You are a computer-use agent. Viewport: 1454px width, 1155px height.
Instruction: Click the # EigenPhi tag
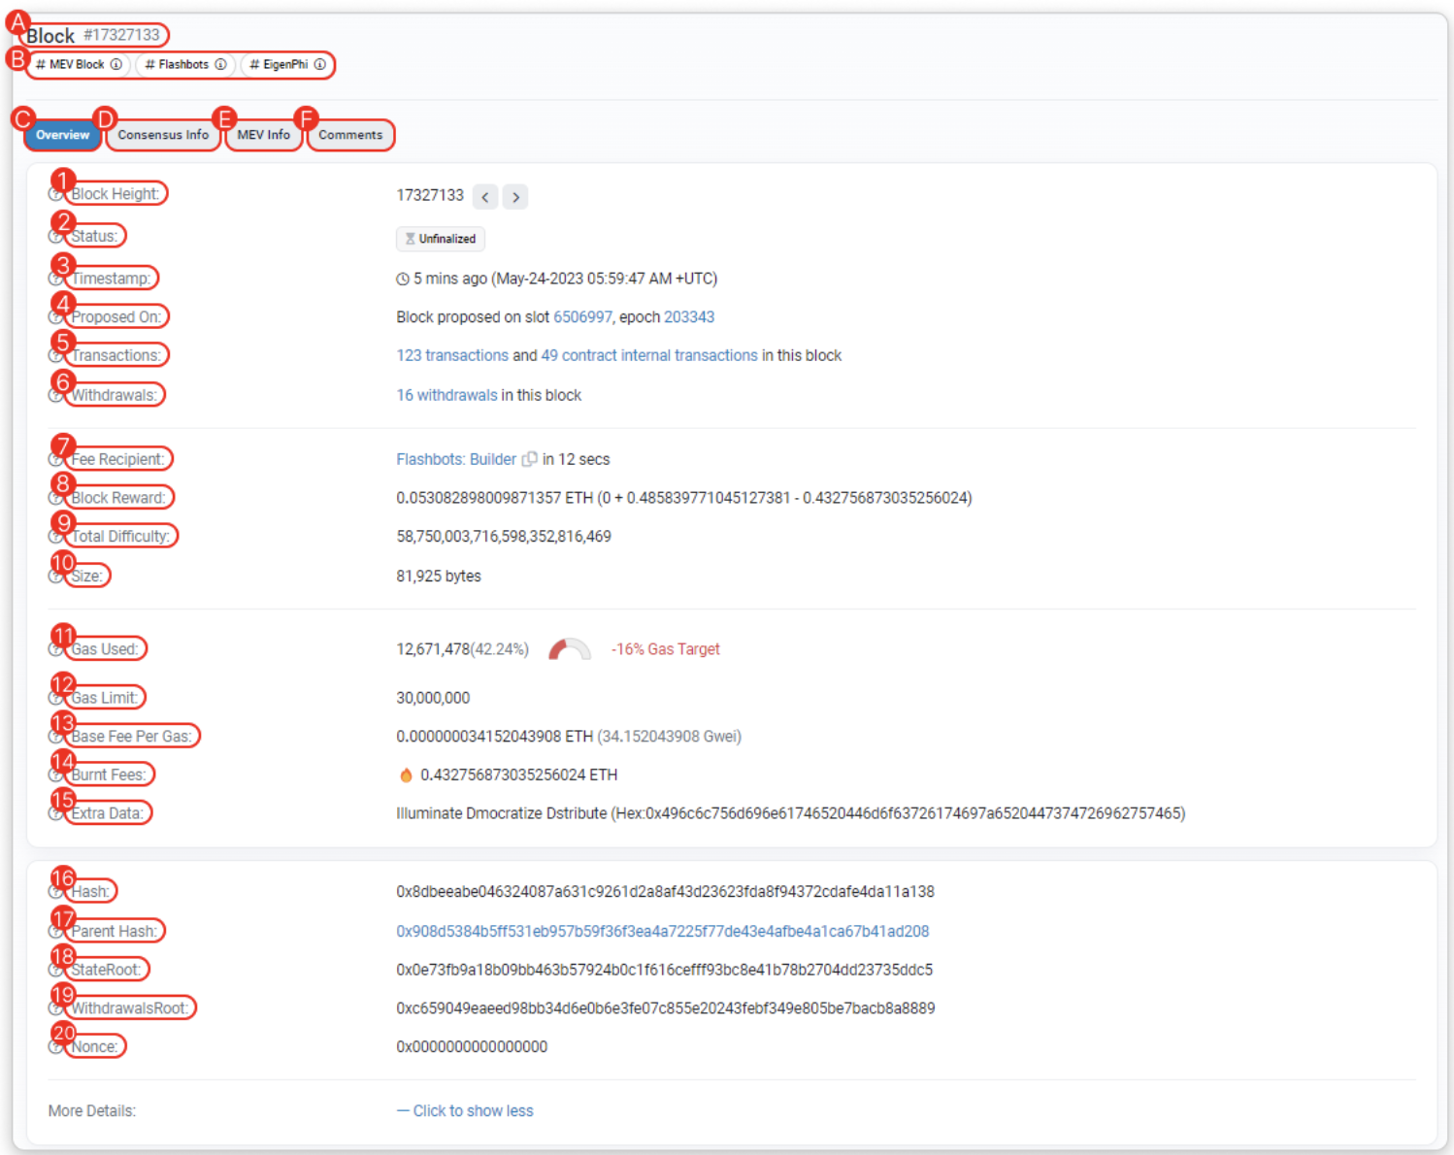287,65
